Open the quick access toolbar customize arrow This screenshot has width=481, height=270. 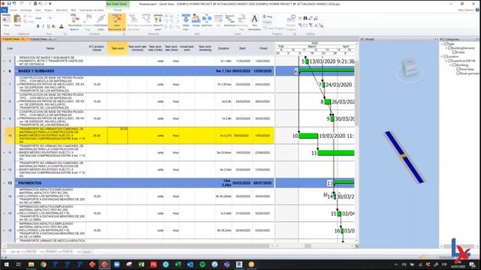50,4
